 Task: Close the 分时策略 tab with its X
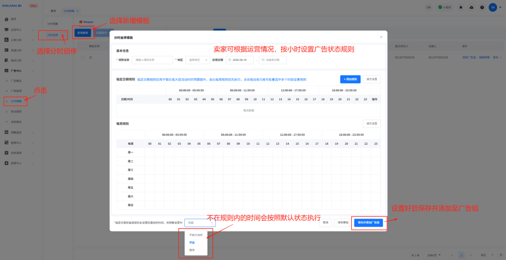tap(77, 11)
